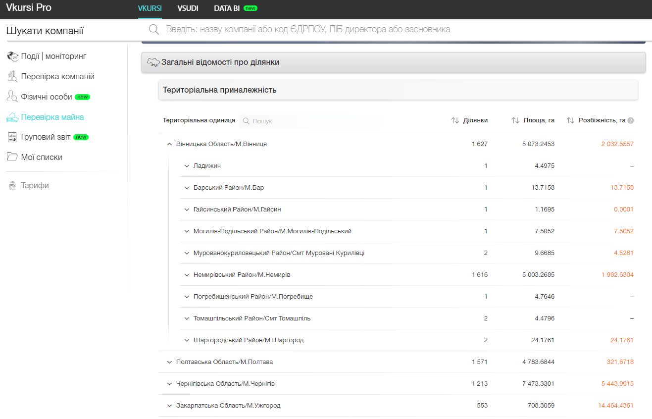Expand the Полтавська Область/М.Полтава row
Viewport: 652px width, 419px height.
point(169,362)
